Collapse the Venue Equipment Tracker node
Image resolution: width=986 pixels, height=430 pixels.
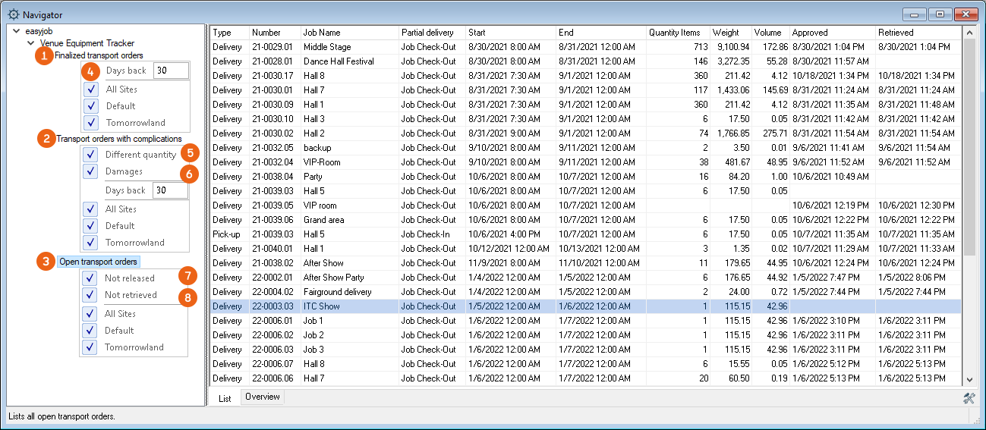click(x=31, y=44)
